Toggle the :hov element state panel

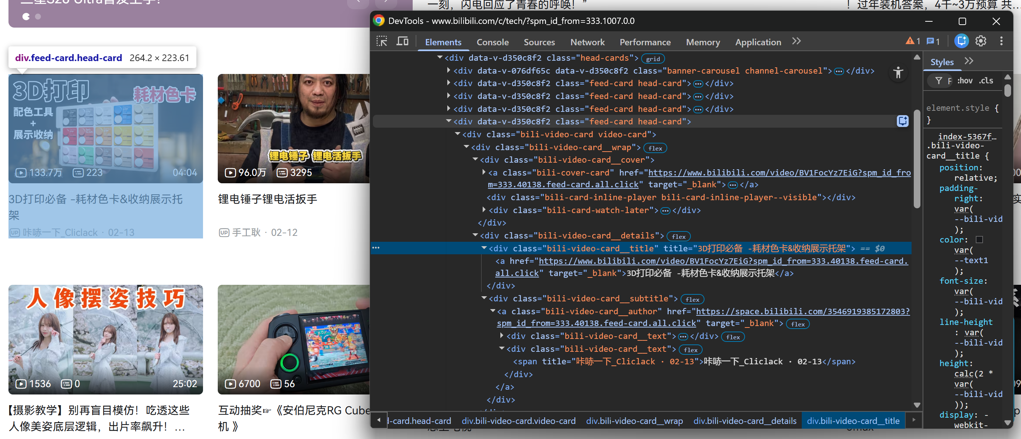coord(965,81)
